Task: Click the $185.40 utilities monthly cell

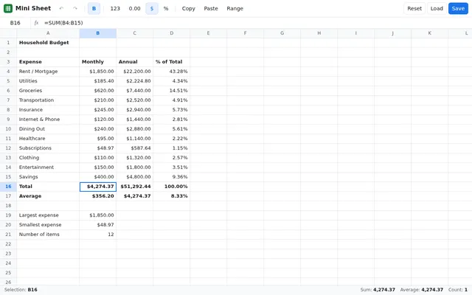Action: point(98,81)
